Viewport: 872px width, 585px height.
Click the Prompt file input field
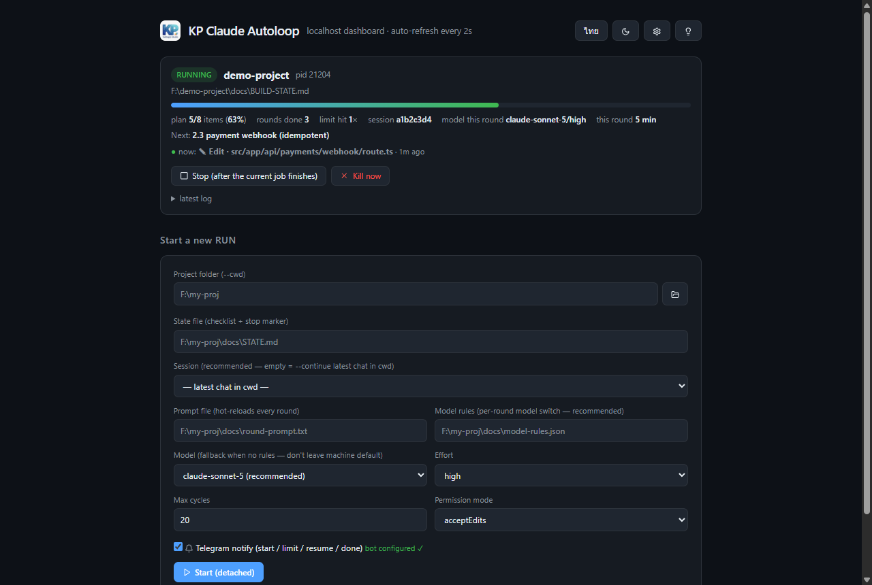pyautogui.click(x=300, y=431)
